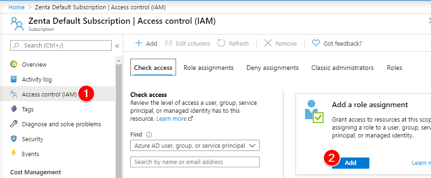Screen dimensions: 431x178
Task: Focus Search by name or email field
Action: [x=195, y=162]
